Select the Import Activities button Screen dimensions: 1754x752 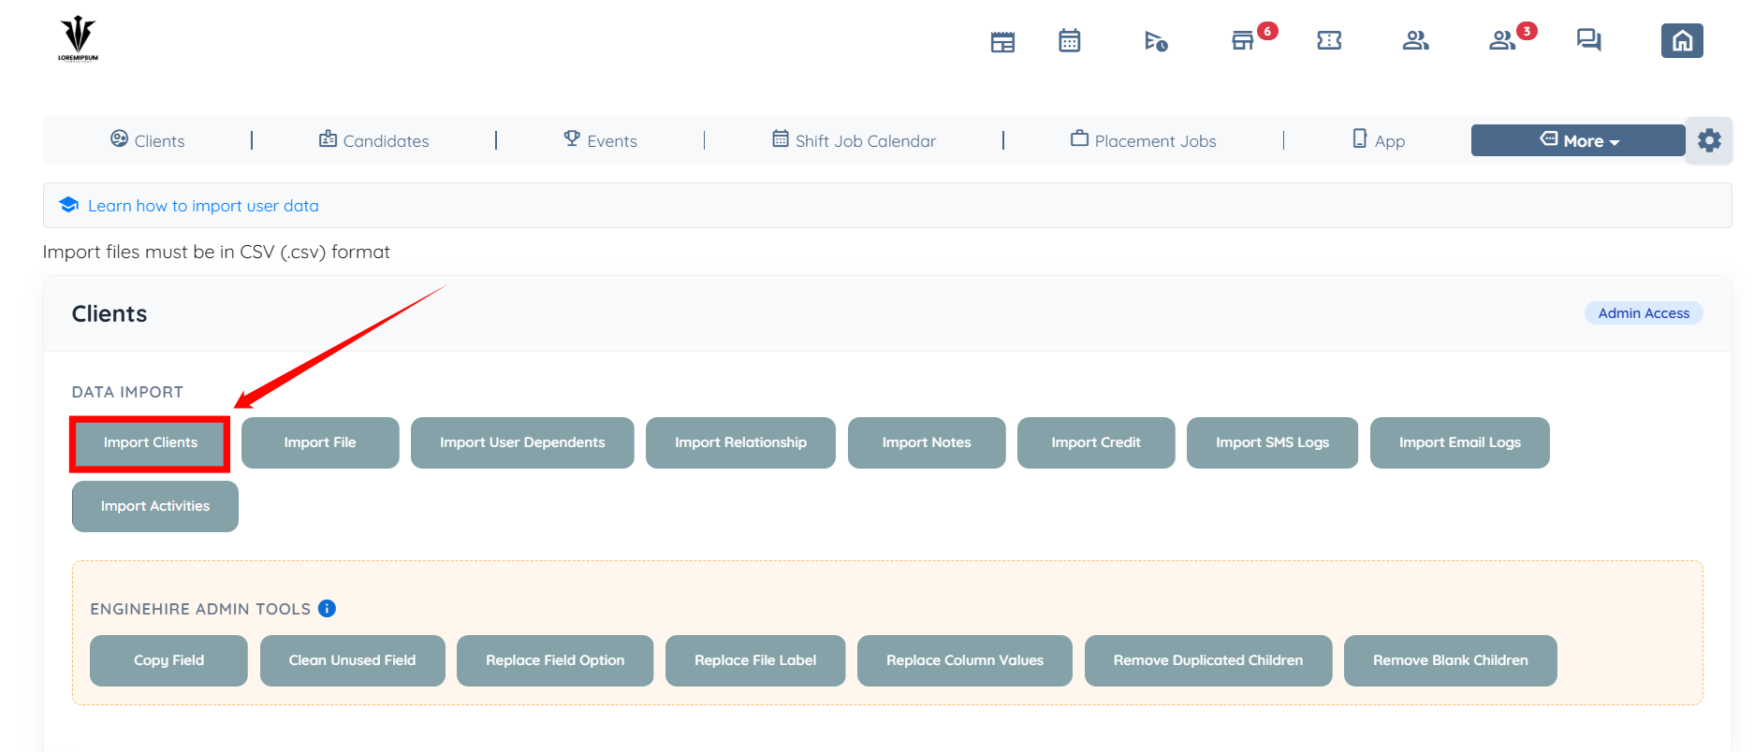click(155, 506)
